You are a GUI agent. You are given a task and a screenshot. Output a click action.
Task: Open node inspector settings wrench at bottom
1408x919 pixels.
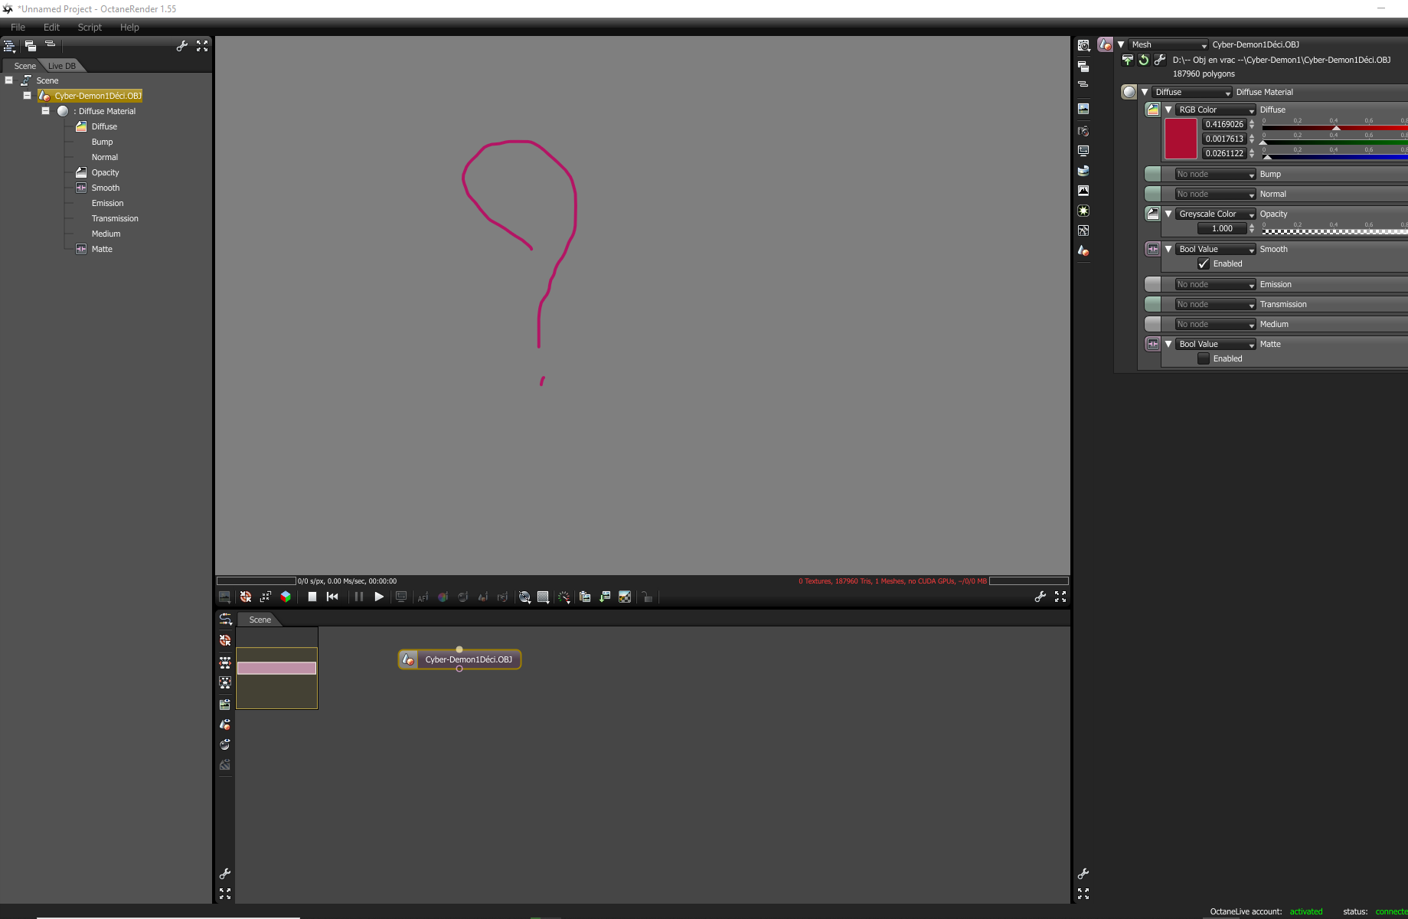point(1083,874)
